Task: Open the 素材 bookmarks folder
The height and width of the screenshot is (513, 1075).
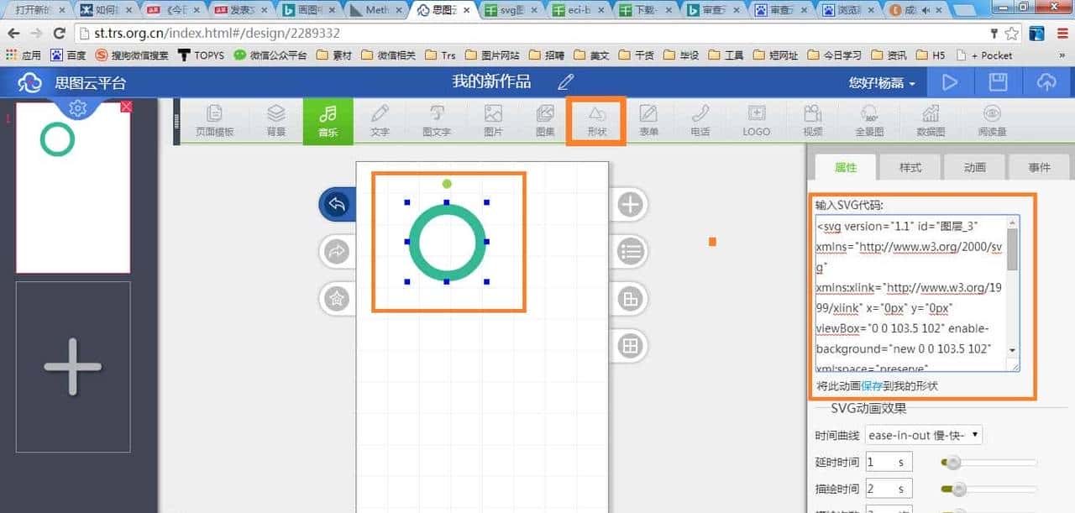Action: [x=334, y=55]
